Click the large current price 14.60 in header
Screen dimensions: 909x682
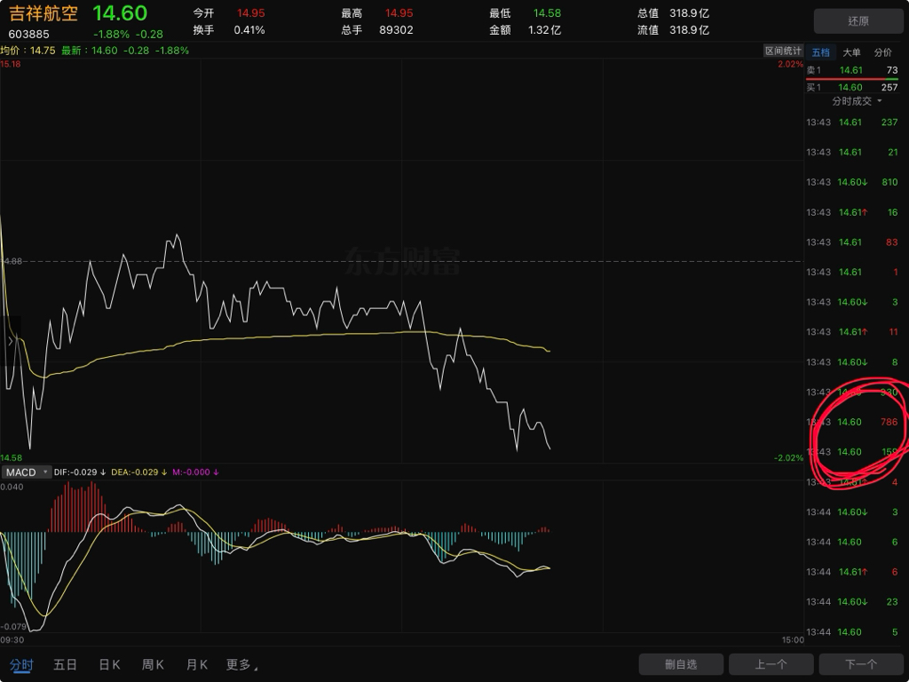[x=120, y=13]
